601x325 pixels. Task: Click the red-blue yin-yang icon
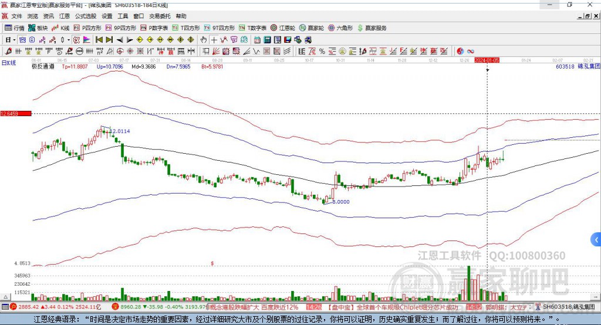(460, 51)
